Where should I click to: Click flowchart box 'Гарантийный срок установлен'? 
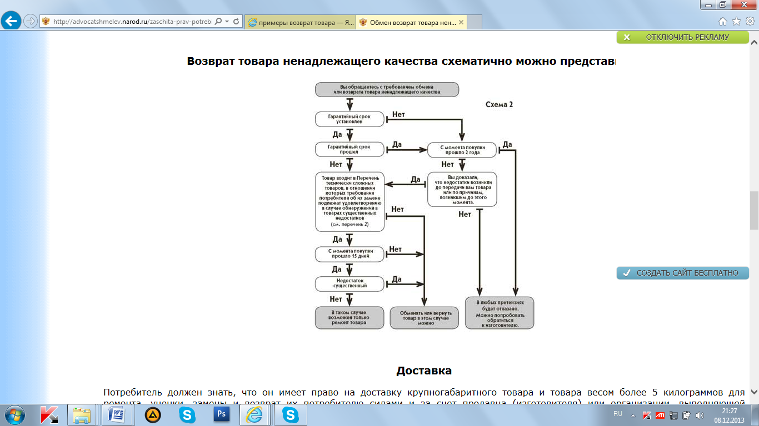[349, 119]
